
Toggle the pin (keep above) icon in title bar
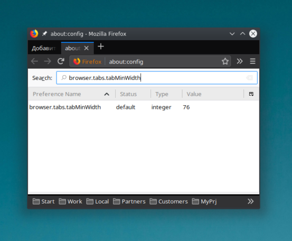(x=44, y=34)
